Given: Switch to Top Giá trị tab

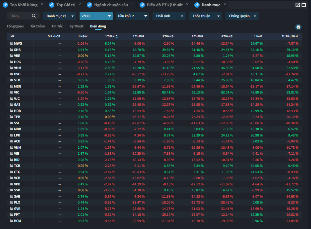Looking at the screenshot, I should point(66,5).
